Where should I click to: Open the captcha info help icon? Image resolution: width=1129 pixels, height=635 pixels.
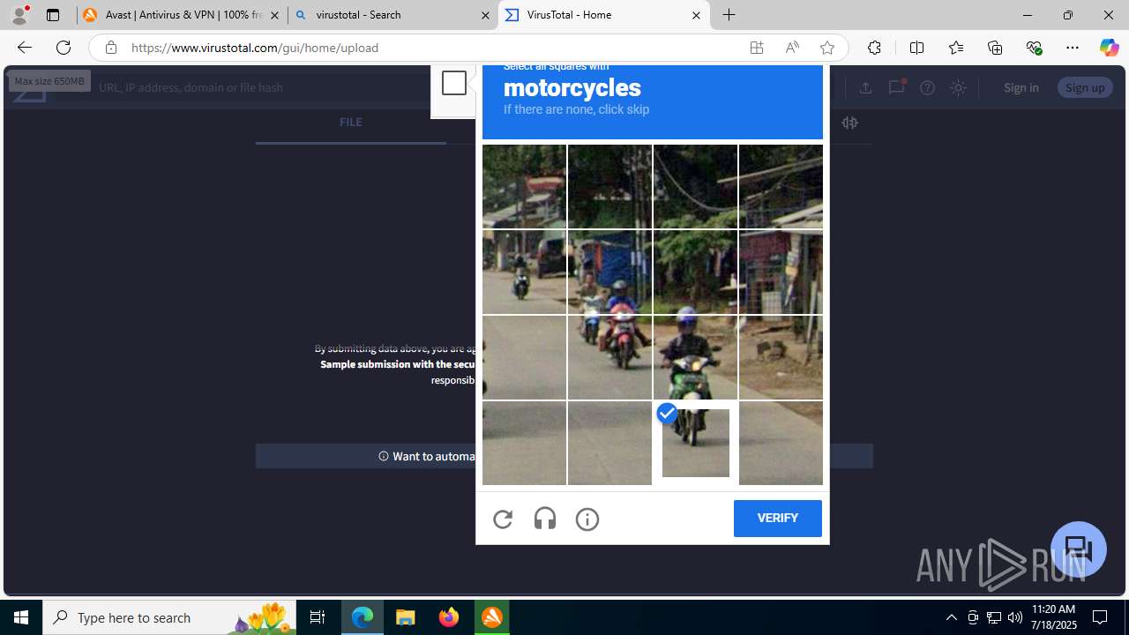[x=587, y=519]
